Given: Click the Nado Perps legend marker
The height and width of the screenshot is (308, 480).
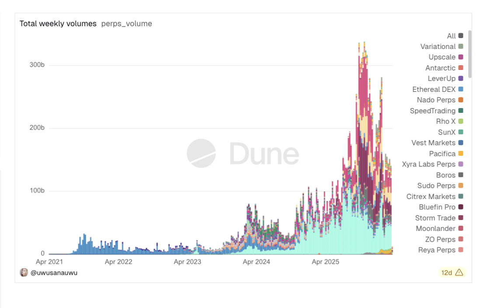Looking at the screenshot, I should 460,100.
